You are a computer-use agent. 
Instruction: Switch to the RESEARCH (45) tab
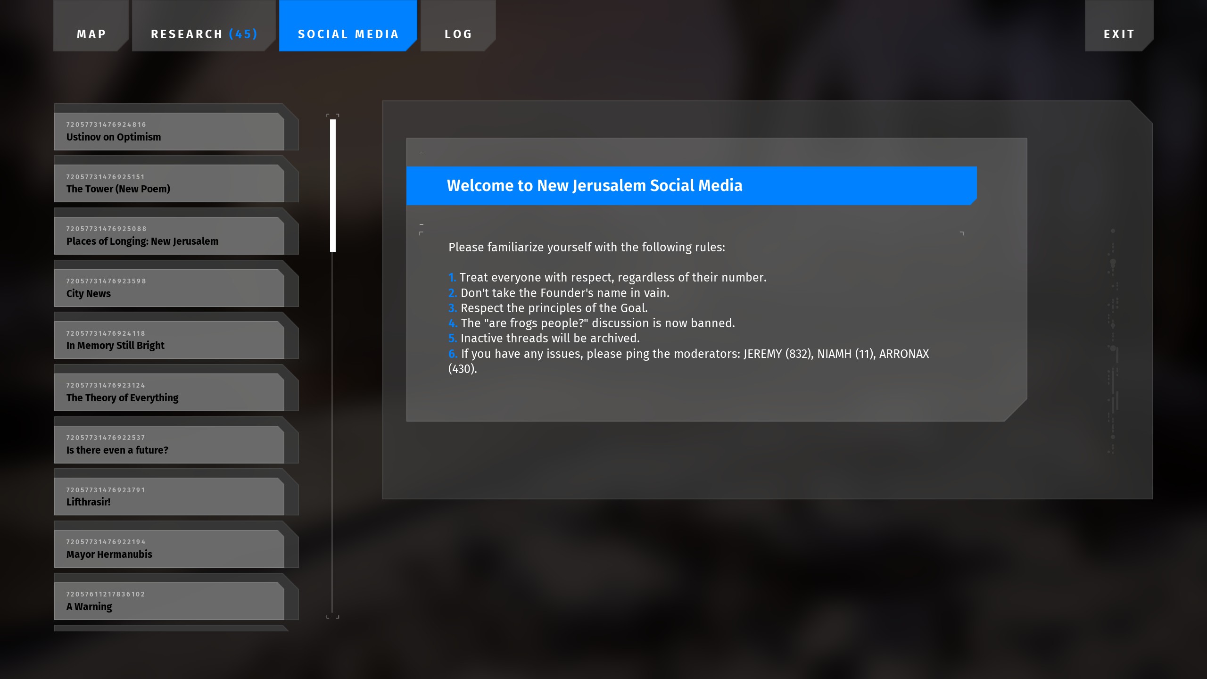pos(204,33)
